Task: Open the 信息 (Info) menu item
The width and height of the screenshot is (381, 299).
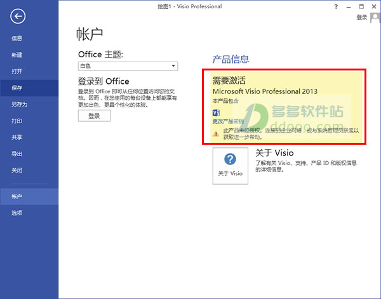Action: (17, 38)
